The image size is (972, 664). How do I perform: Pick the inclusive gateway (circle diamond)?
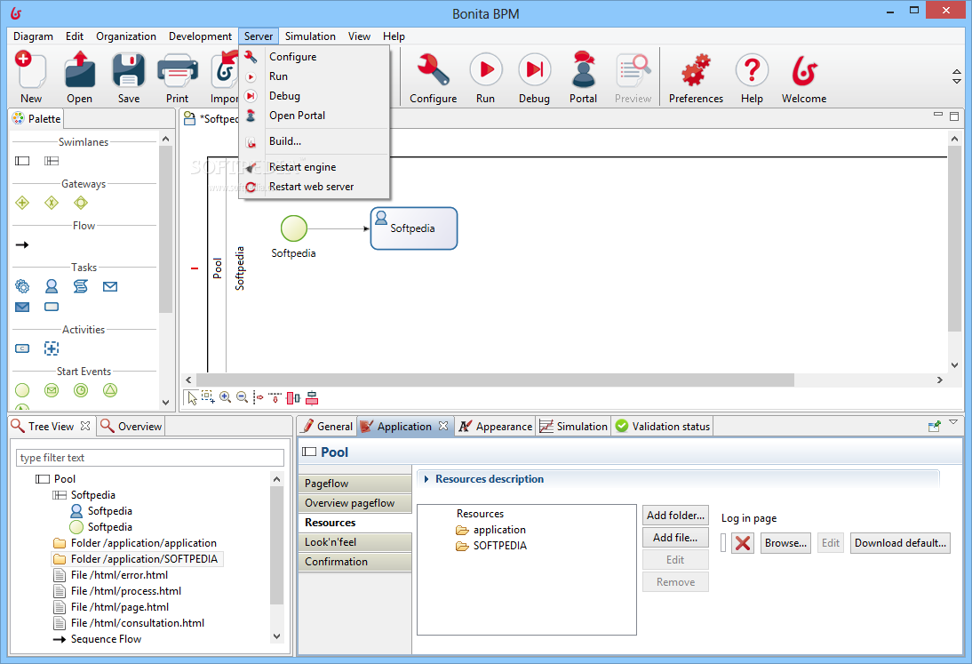81,203
